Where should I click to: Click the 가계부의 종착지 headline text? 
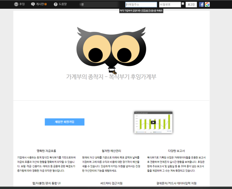click(x=111, y=77)
